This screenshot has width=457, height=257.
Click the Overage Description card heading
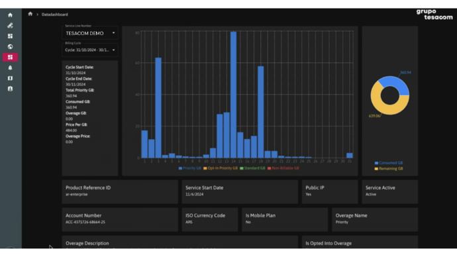pyautogui.click(x=87, y=243)
